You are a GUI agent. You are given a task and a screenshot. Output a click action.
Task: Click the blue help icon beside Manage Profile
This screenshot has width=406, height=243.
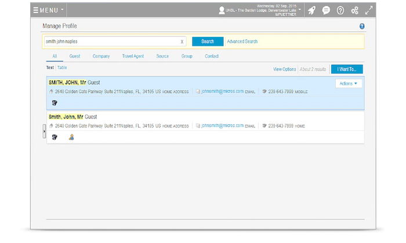pyautogui.click(x=362, y=27)
